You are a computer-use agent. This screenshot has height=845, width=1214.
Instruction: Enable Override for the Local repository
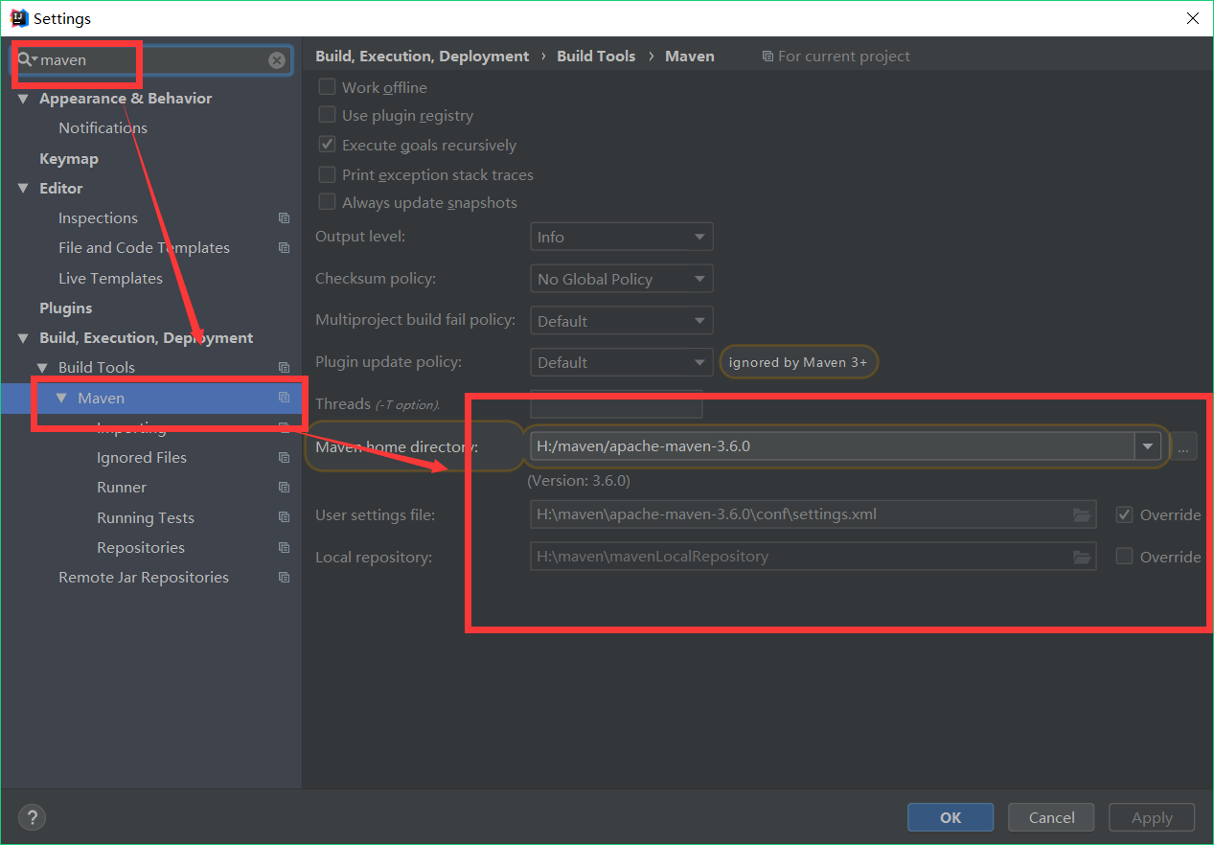point(1123,556)
